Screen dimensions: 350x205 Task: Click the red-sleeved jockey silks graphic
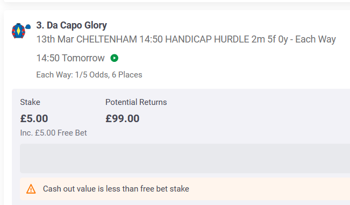pos(18,31)
